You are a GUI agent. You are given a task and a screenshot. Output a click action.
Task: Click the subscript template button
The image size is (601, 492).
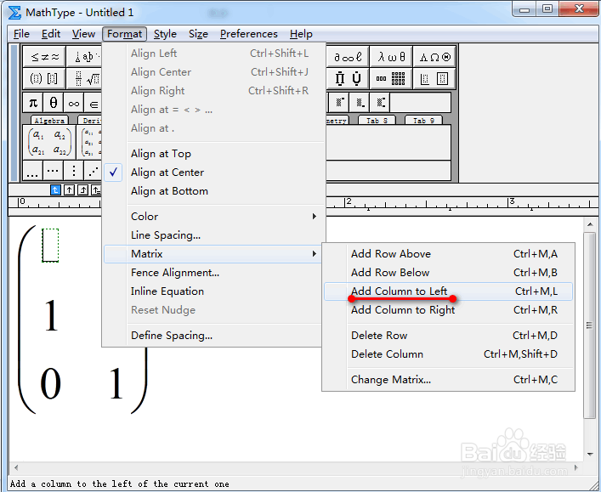click(x=360, y=102)
